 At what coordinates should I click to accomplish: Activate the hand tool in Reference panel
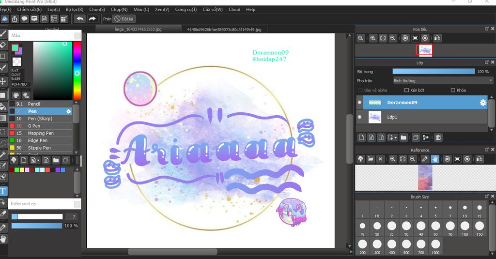point(435,159)
